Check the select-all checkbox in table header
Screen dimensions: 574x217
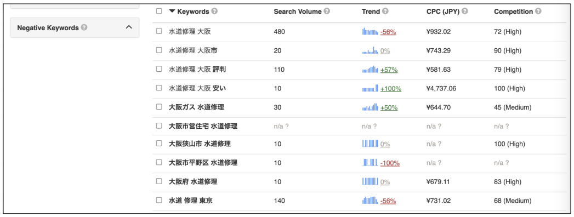point(159,11)
